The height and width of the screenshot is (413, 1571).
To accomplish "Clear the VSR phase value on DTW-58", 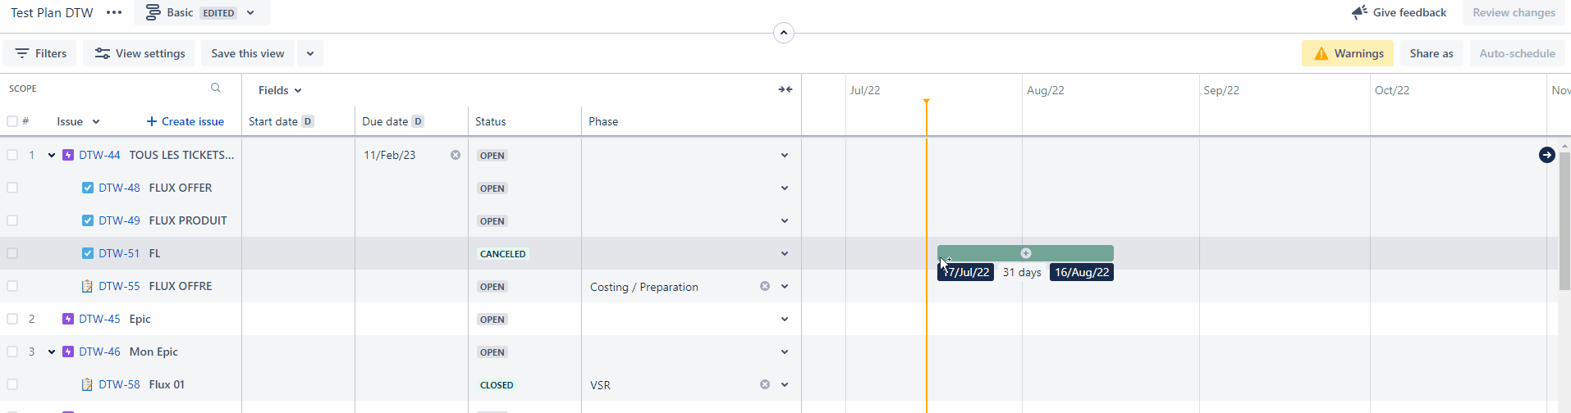I will [x=765, y=384].
